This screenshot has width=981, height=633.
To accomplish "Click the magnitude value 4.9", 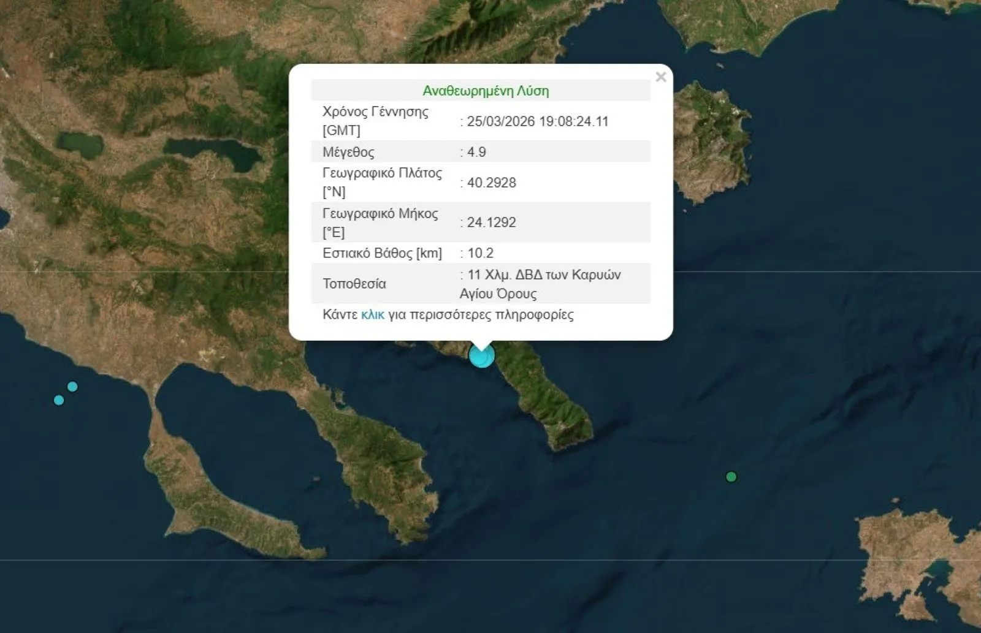I will point(476,152).
